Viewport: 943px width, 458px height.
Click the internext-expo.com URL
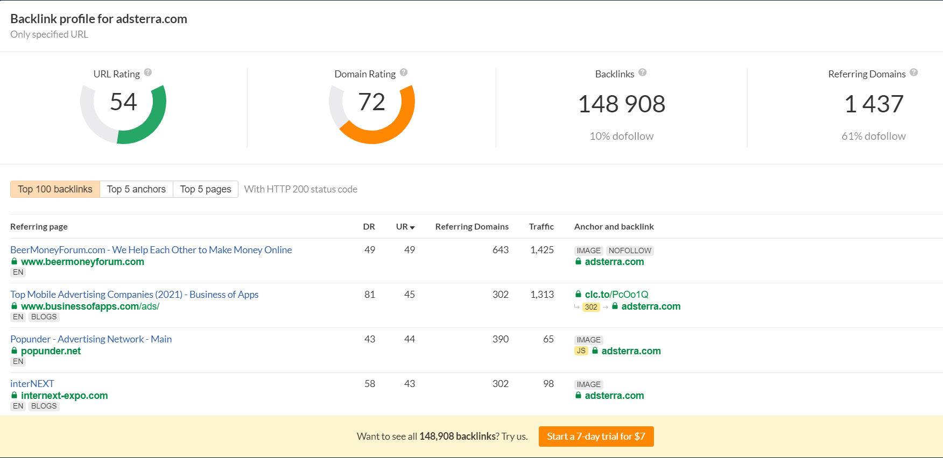point(65,396)
